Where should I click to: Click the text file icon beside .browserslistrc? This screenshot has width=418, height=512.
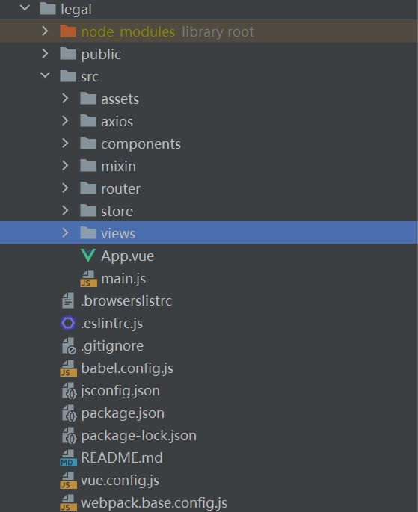68,300
